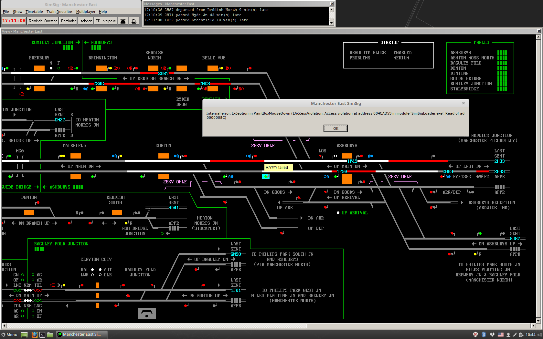This screenshot has height=339, width=543.
Task: Click the arrow right of ROMILEY JUNCTION
Action: point(78,42)
